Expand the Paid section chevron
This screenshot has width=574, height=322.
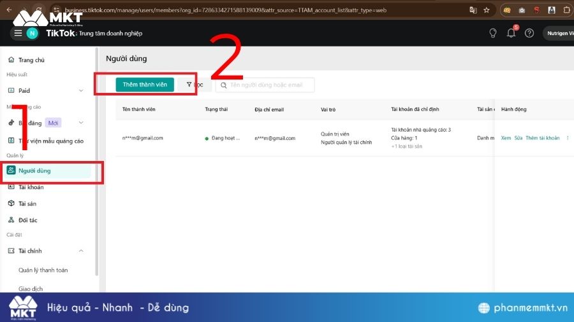click(x=81, y=91)
